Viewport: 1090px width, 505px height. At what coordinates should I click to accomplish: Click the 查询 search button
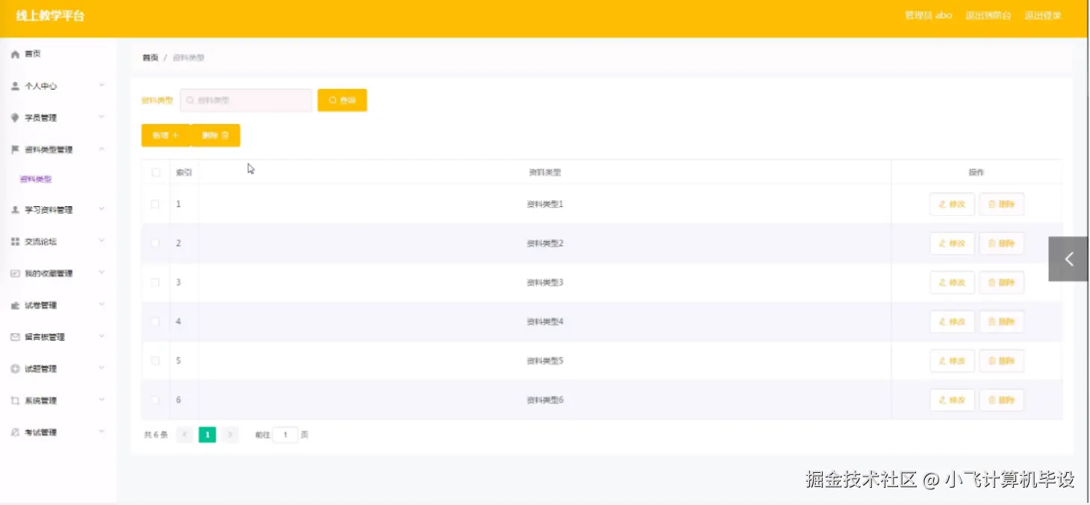[x=342, y=100]
